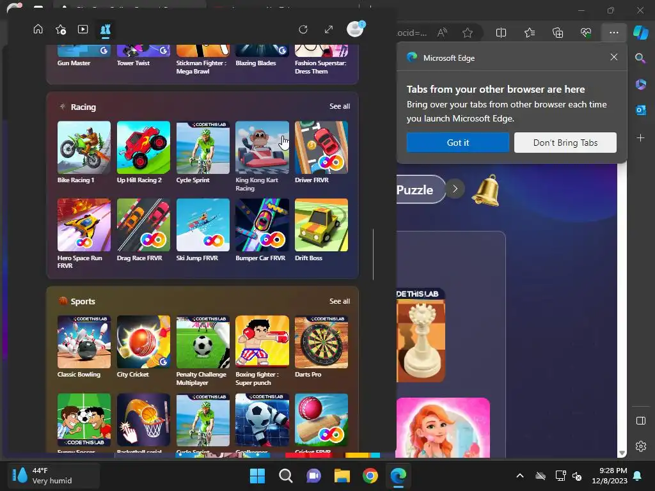Viewport: 655px width, 491px height.
Task: Expand the games panel to full view
Action: 329,29
